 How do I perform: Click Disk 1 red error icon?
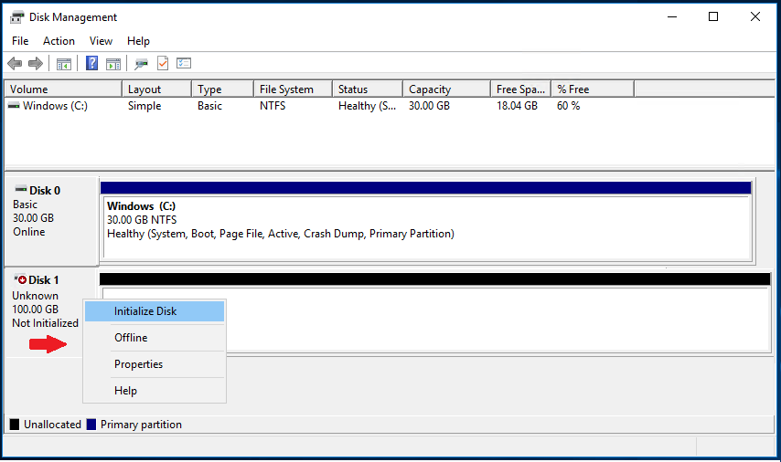[x=20, y=279]
